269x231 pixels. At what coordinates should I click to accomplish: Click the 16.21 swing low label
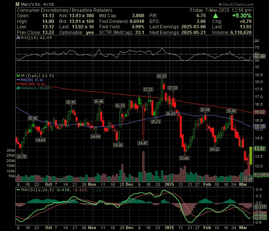(171, 113)
